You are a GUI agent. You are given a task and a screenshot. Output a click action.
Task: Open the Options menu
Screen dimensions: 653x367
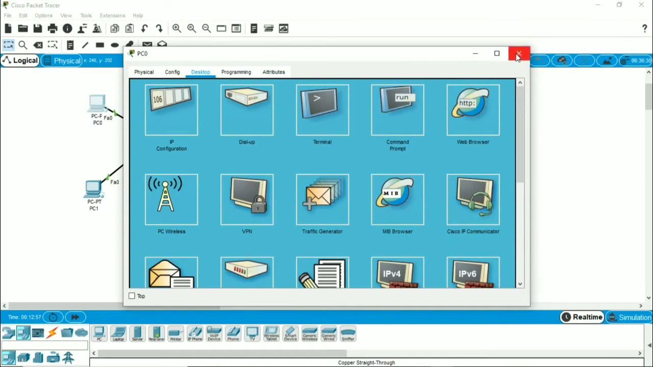(44, 16)
